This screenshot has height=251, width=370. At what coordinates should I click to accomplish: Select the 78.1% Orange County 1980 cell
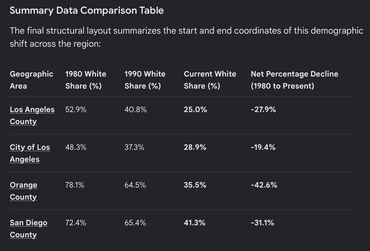75,185
